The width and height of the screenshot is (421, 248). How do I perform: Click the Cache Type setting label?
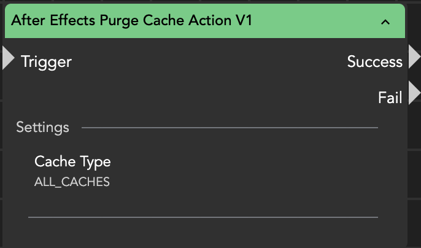pyautogui.click(x=72, y=161)
